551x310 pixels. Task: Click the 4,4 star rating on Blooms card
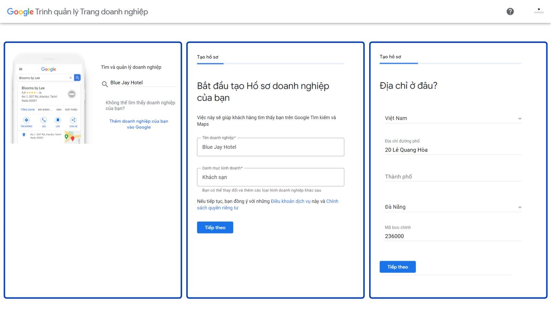pos(31,93)
